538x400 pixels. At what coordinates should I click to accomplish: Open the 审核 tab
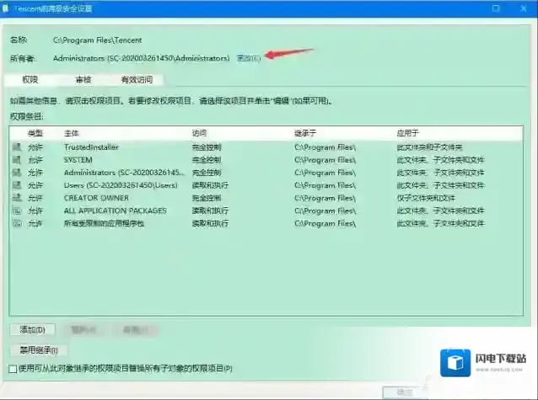click(83, 80)
